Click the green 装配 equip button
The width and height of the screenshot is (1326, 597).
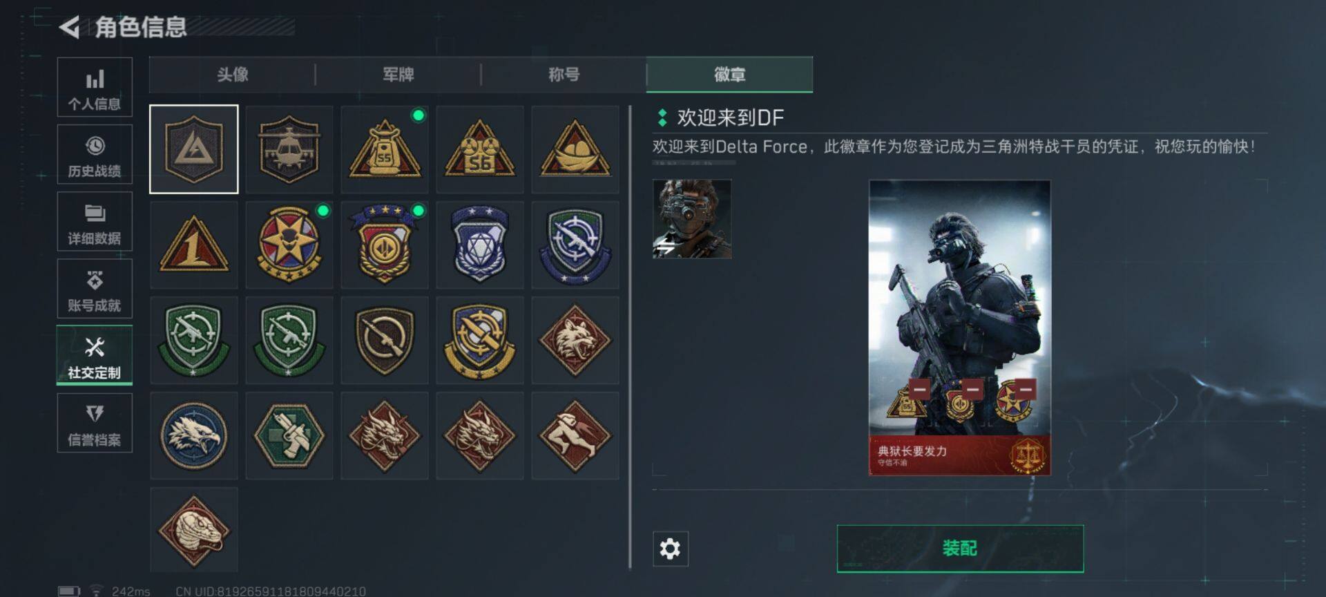click(960, 549)
